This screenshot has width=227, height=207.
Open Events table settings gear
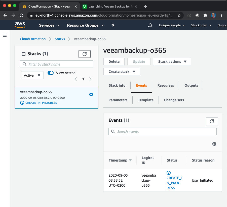(214, 144)
